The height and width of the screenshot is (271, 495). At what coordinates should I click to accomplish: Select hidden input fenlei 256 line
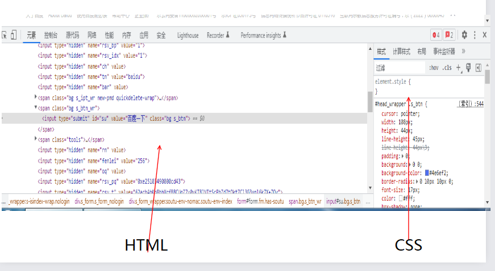point(93,161)
